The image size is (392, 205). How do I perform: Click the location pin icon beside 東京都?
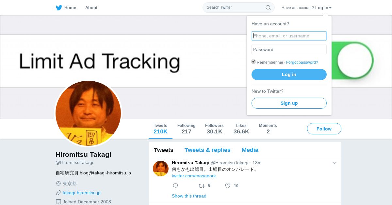58,184
